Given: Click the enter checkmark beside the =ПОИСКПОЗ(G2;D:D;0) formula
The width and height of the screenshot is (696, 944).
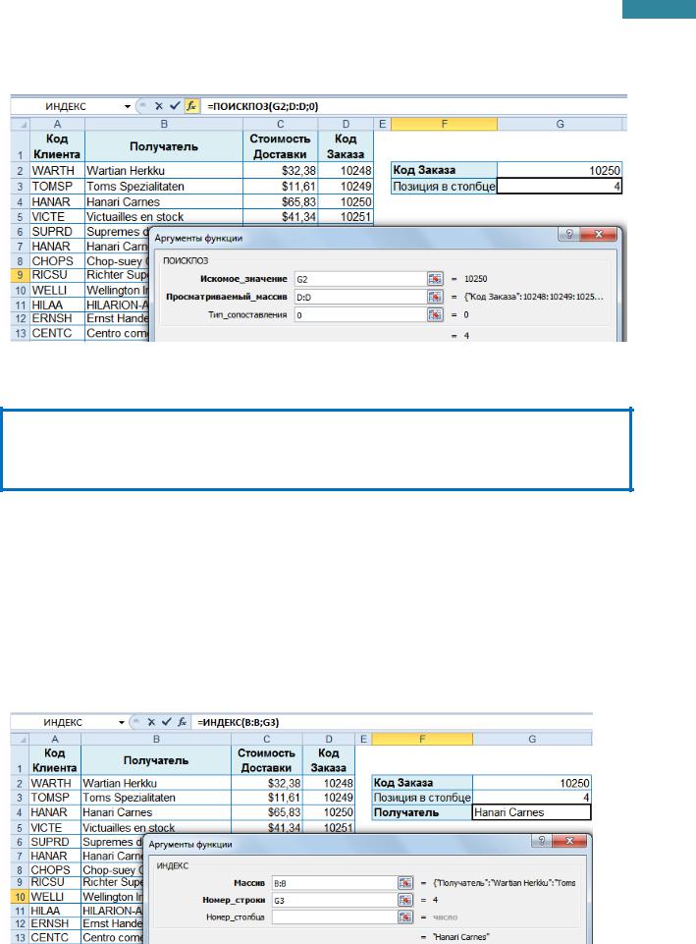Looking at the screenshot, I should click(175, 106).
